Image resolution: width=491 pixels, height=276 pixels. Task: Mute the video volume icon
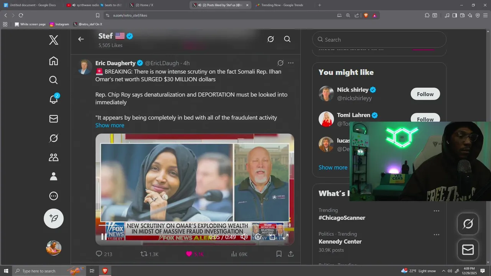(x=244, y=237)
